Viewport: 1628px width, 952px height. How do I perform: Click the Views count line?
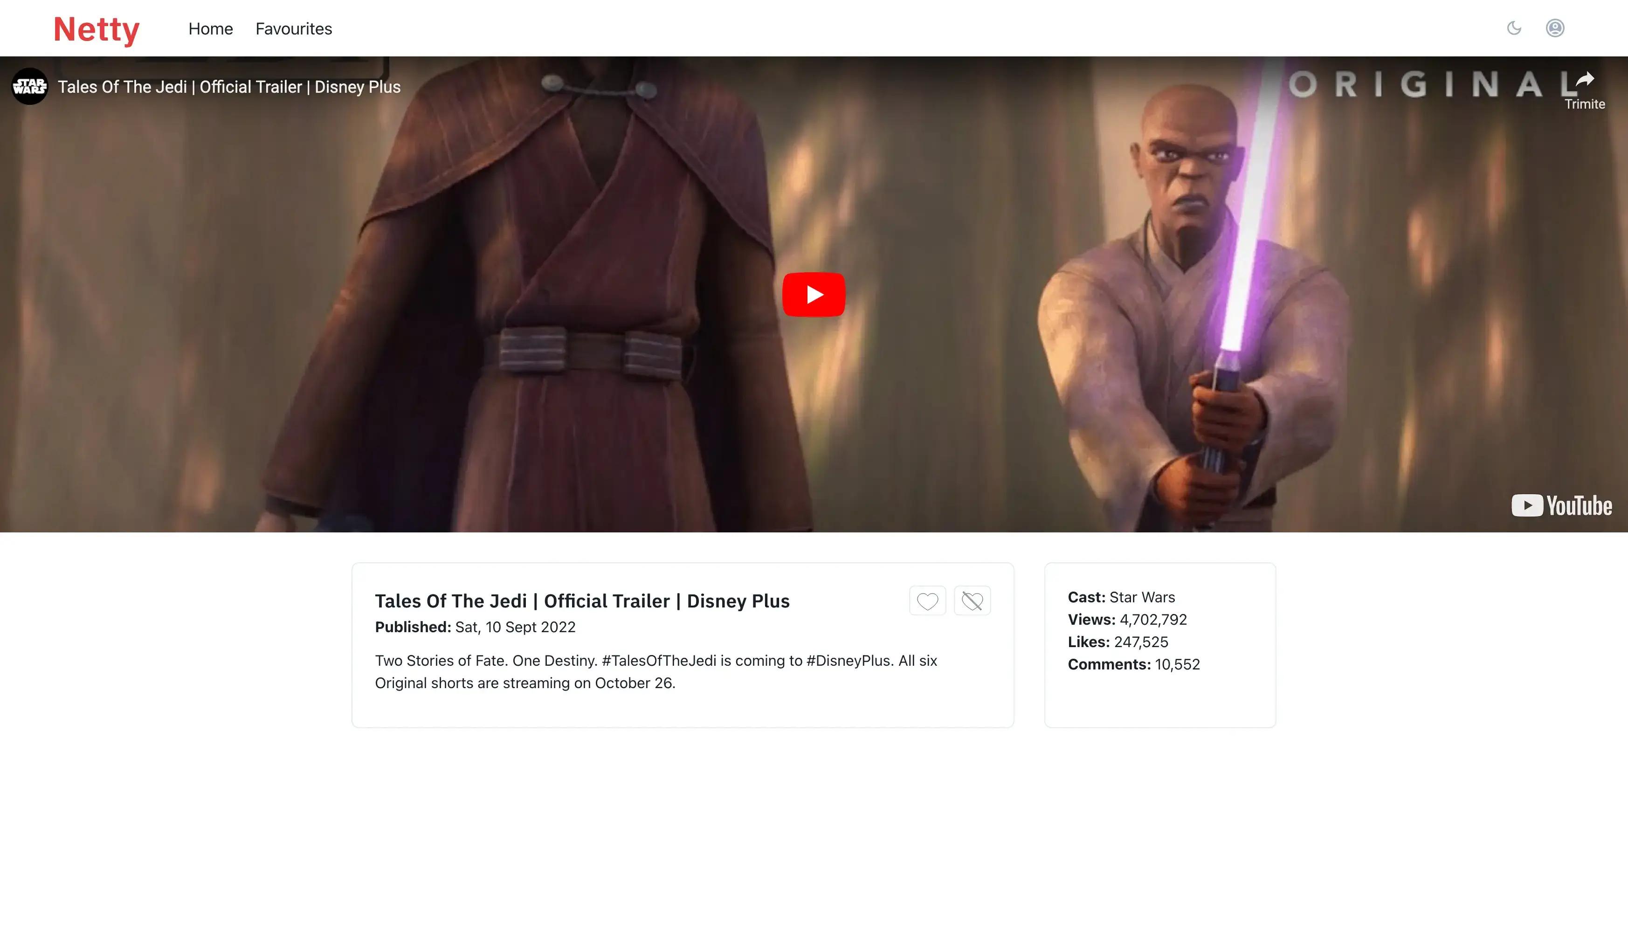click(1127, 620)
